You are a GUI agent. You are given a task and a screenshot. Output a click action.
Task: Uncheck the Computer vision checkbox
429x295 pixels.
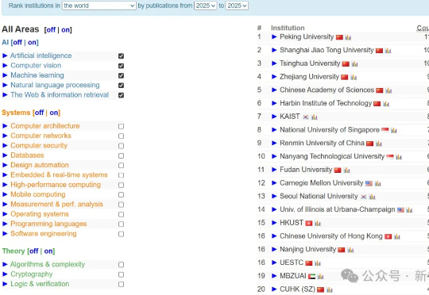point(122,66)
